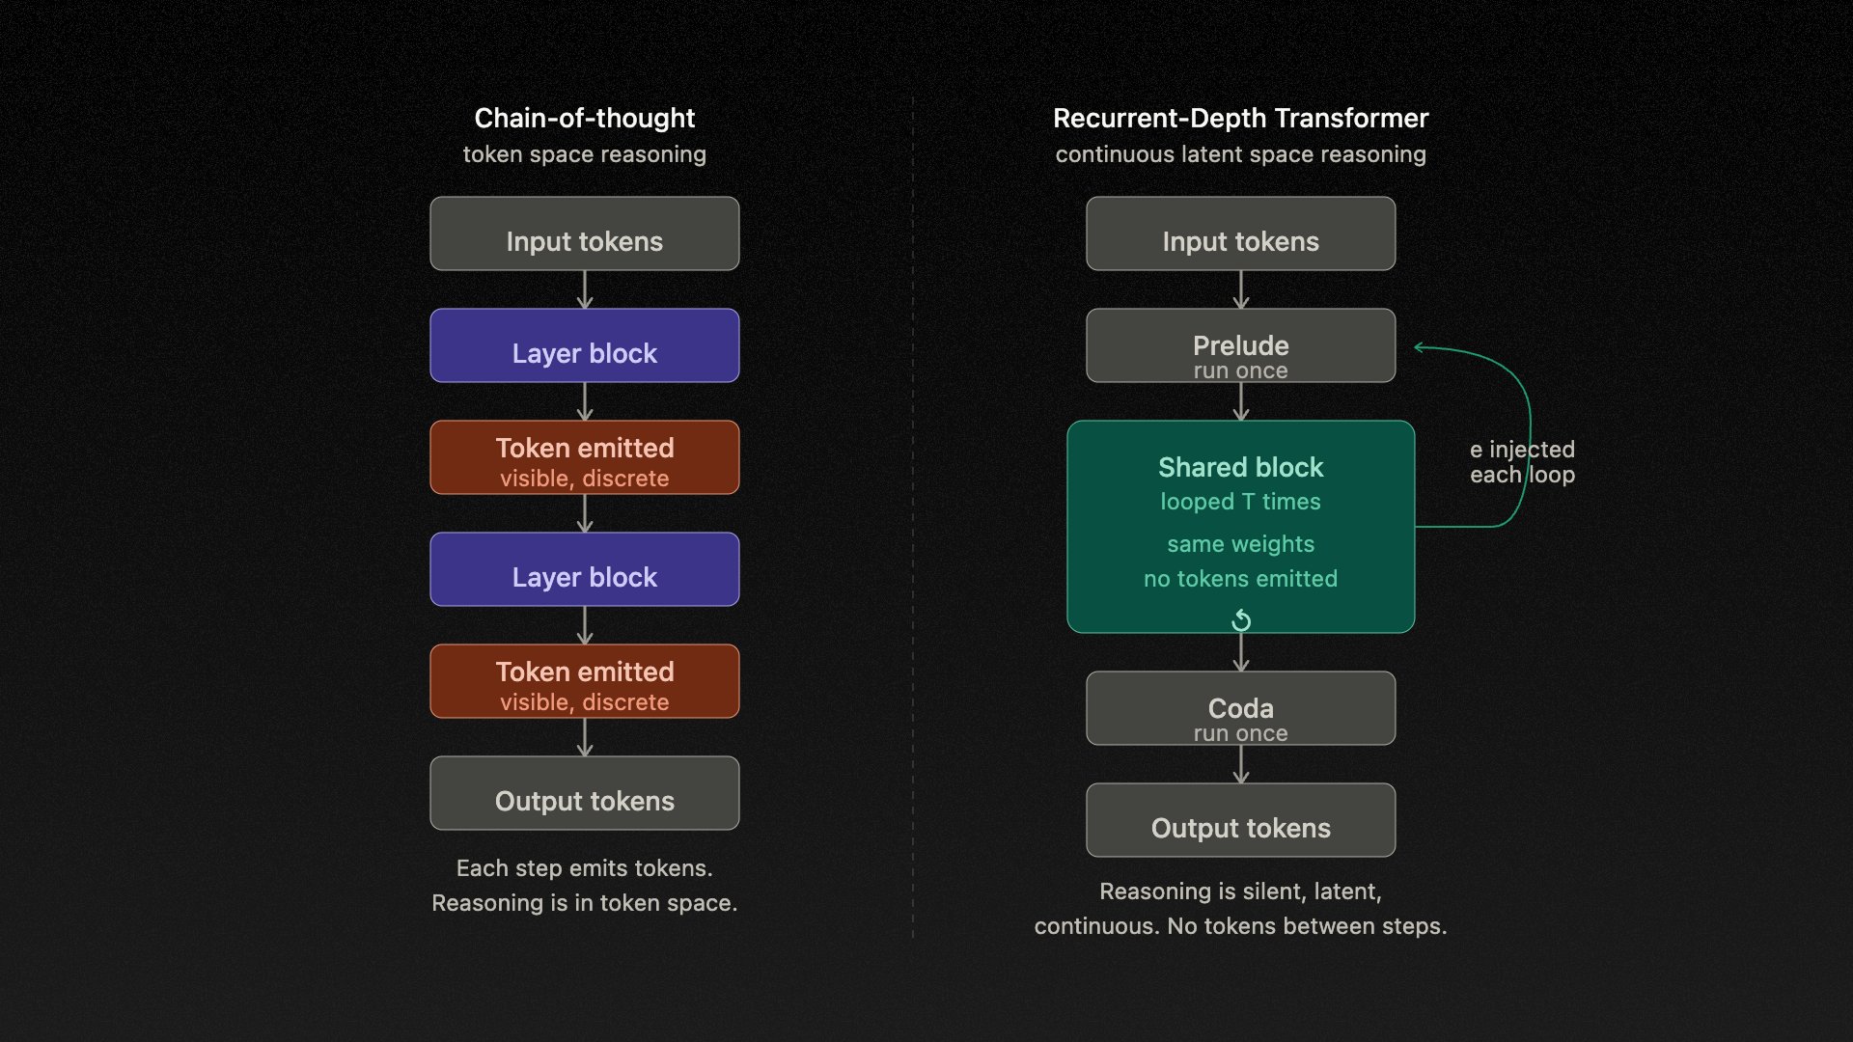Click the loop icon in Shared block
Screen dimensions: 1853x1042
[1241, 620]
